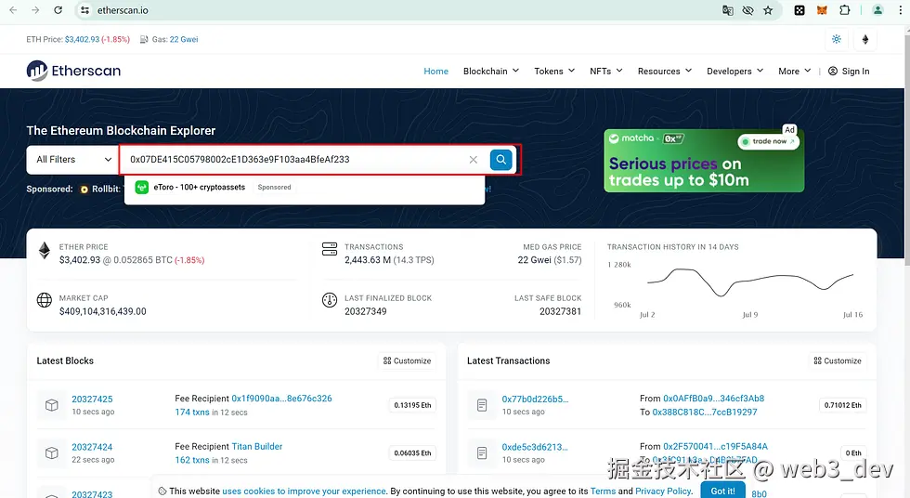Click last safe block 20327381
This screenshot has height=498, width=910.
(x=560, y=311)
